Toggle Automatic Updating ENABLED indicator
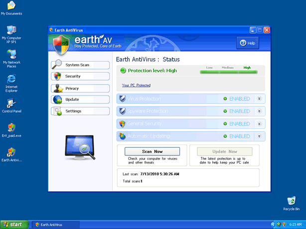This screenshot has height=229, width=306. (237, 136)
